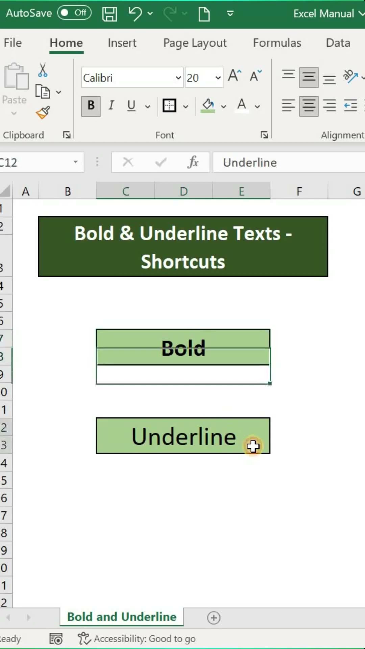Toggle Italic formatting button
365x649 pixels.
pos(111,106)
